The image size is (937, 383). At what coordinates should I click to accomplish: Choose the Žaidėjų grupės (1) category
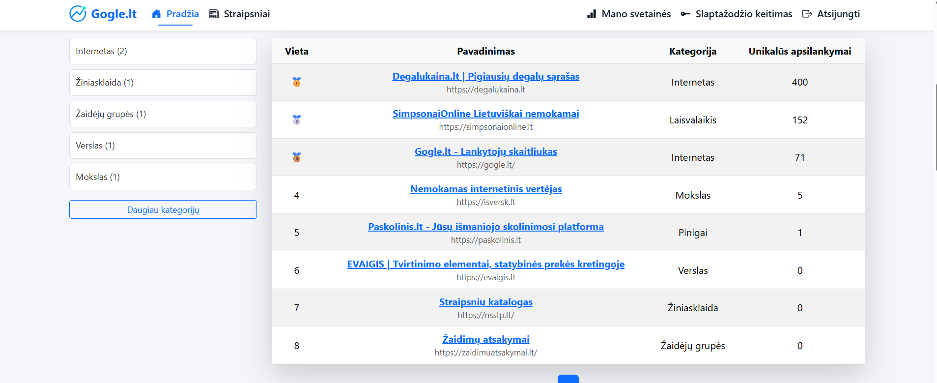[x=163, y=114]
